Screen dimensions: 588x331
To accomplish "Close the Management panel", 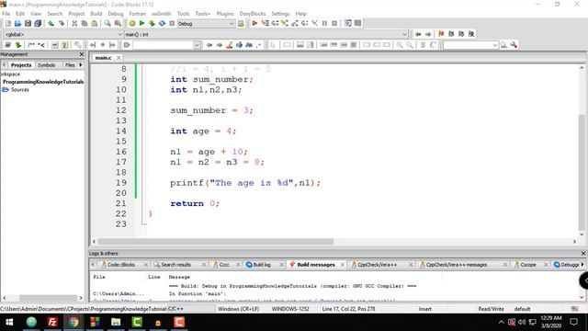I will click(82, 54).
